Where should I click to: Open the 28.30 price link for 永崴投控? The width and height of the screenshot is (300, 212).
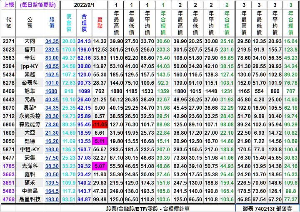tap(52, 116)
